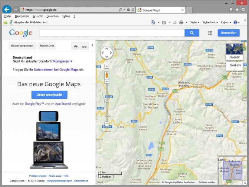Pan the map down with the bottom arrow
The image size is (249, 187).
pos(107,57)
